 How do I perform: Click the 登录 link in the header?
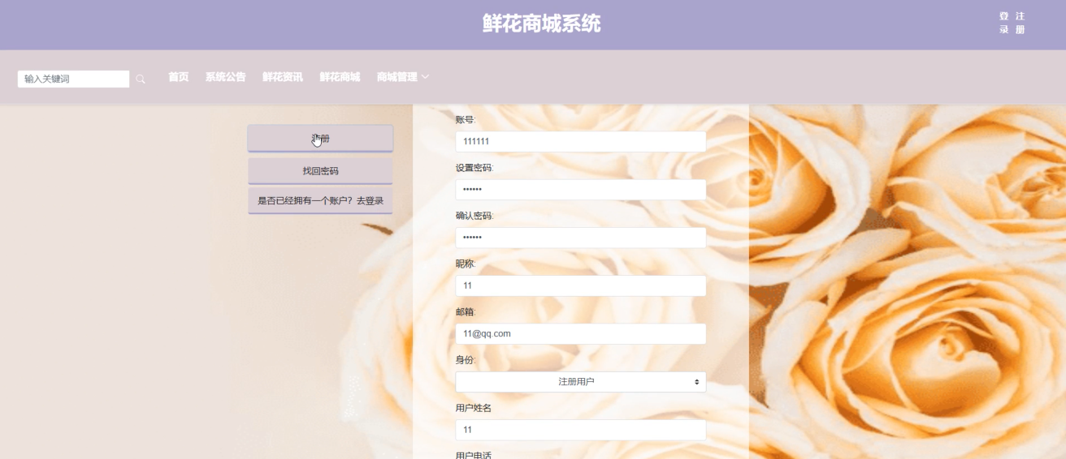point(1004,23)
